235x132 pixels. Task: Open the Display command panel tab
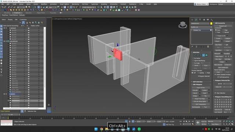tap(208, 20)
